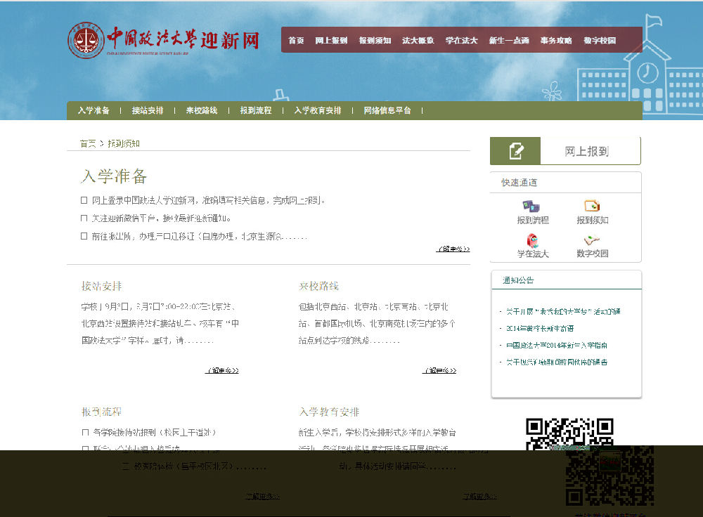Open 了解更多 link under 接站安排 section

pyautogui.click(x=222, y=370)
